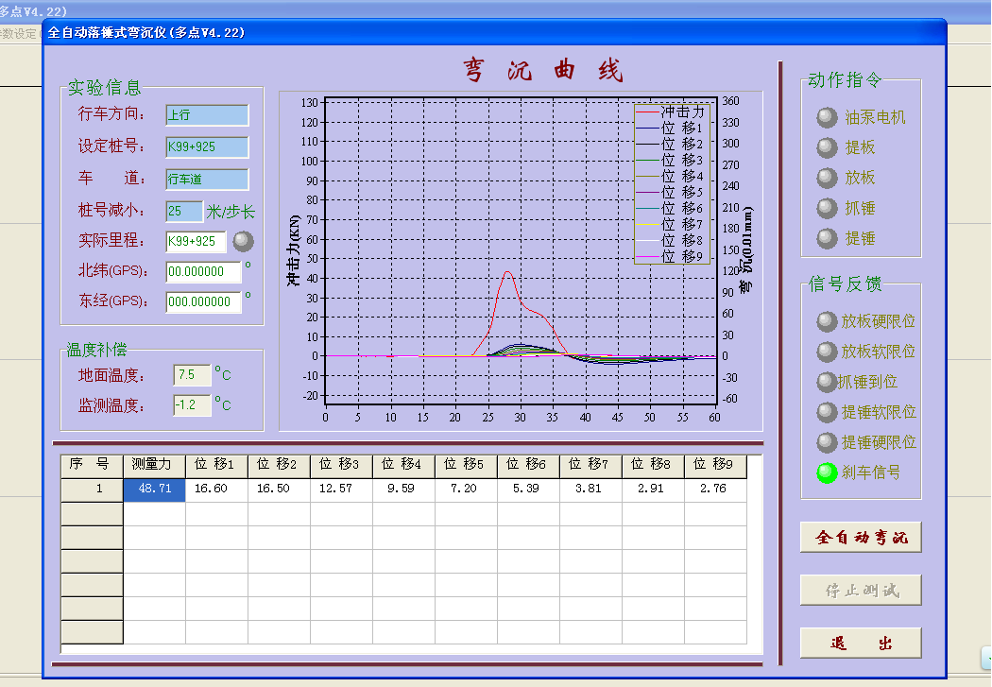The height and width of the screenshot is (687, 992).
Task: Click the 冲击力 red legend entry
Action: pos(671,112)
